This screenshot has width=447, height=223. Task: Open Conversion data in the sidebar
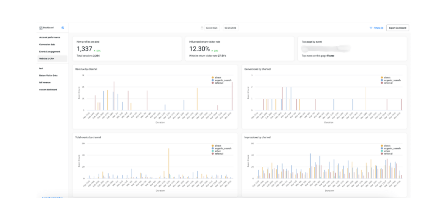point(47,44)
